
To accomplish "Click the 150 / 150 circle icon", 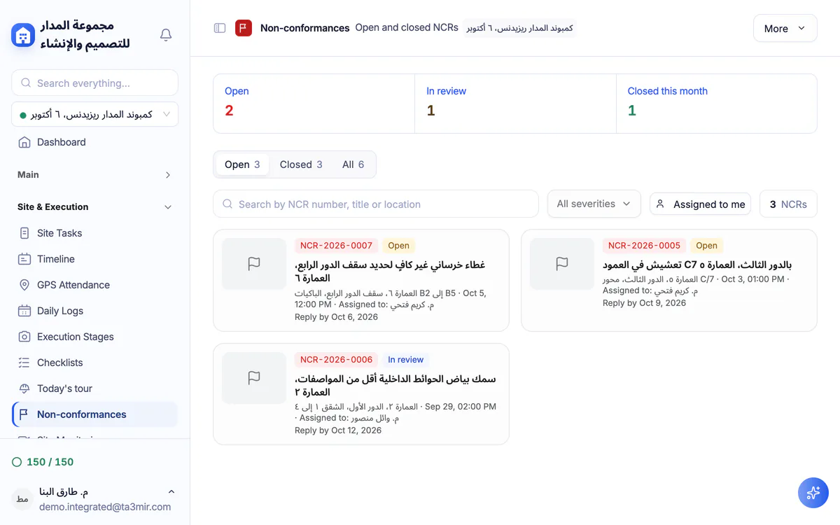I will click(17, 462).
